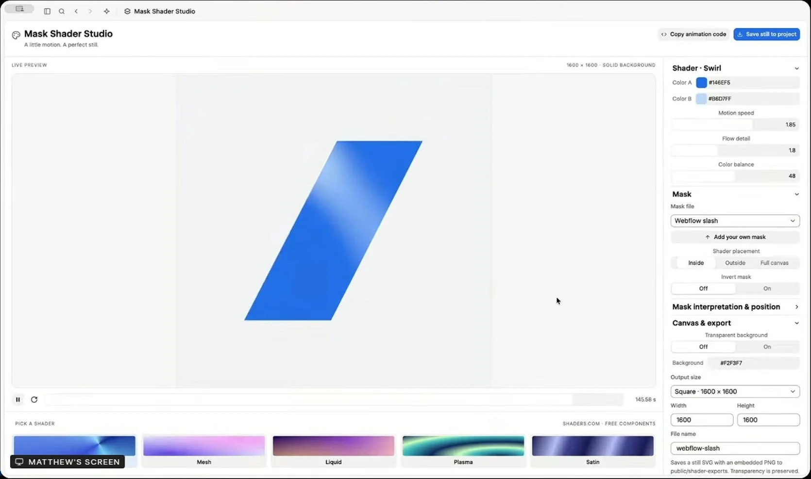Copy animation code
811x479 pixels.
click(x=693, y=34)
